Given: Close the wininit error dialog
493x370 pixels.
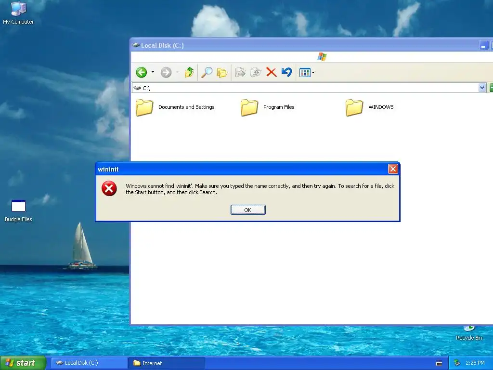Looking at the screenshot, I should tap(393, 169).
